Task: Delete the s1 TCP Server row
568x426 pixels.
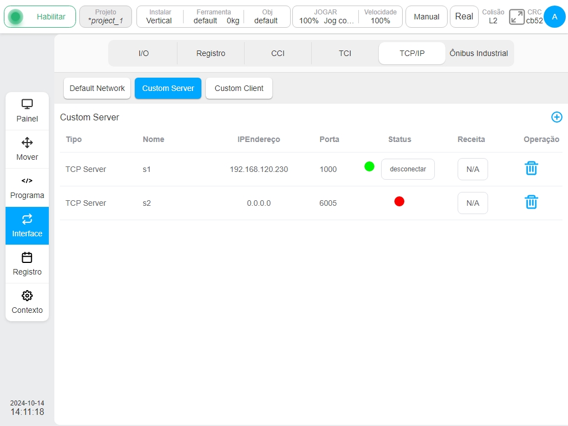Action: (x=531, y=169)
